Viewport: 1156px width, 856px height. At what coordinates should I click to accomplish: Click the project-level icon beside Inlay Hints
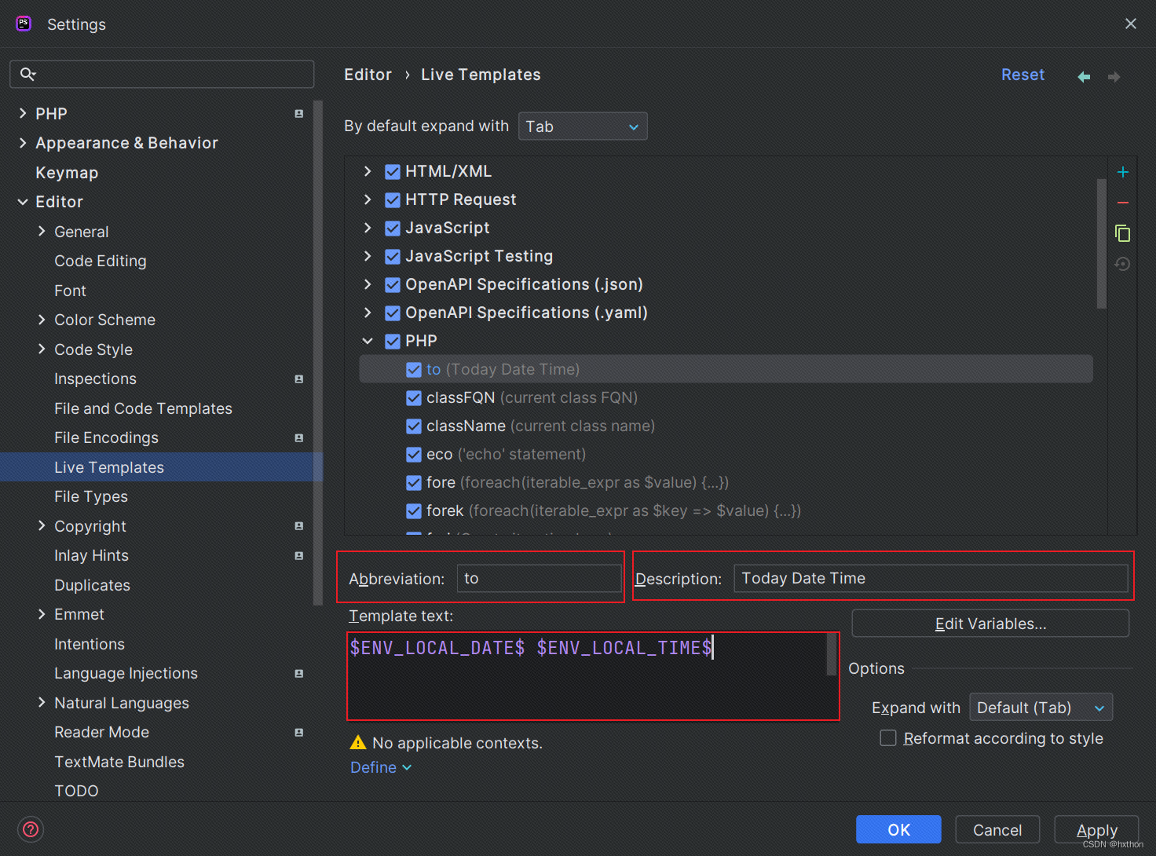(x=299, y=556)
